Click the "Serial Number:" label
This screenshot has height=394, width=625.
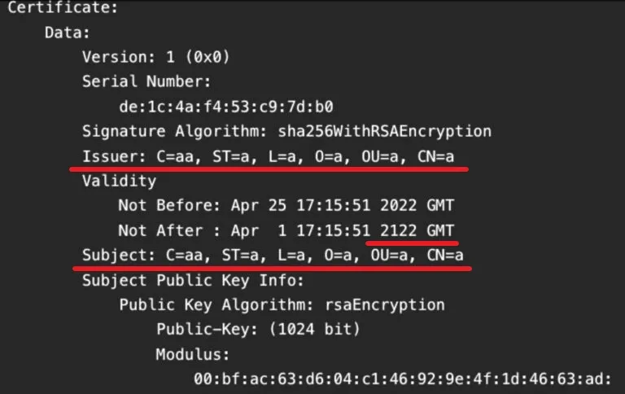(x=146, y=82)
